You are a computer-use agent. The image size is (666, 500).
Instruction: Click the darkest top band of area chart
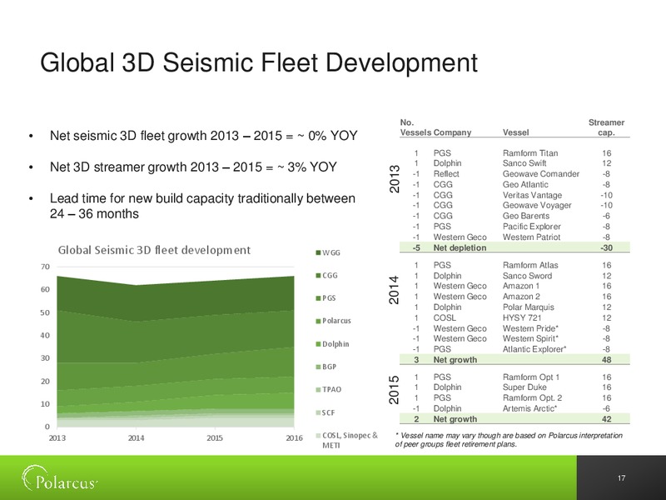pyautogui.click(x=175, y=297)
